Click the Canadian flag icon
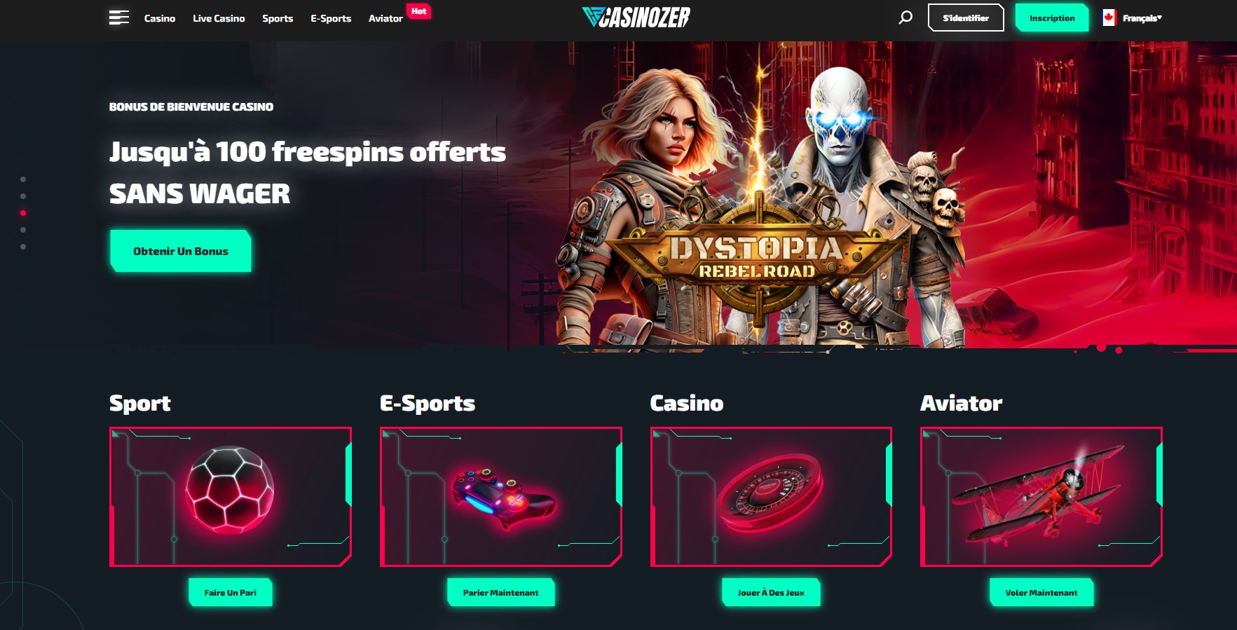Image resolution: width=1237 pixels, height=630 pixels. click(x=1109, y=18)
